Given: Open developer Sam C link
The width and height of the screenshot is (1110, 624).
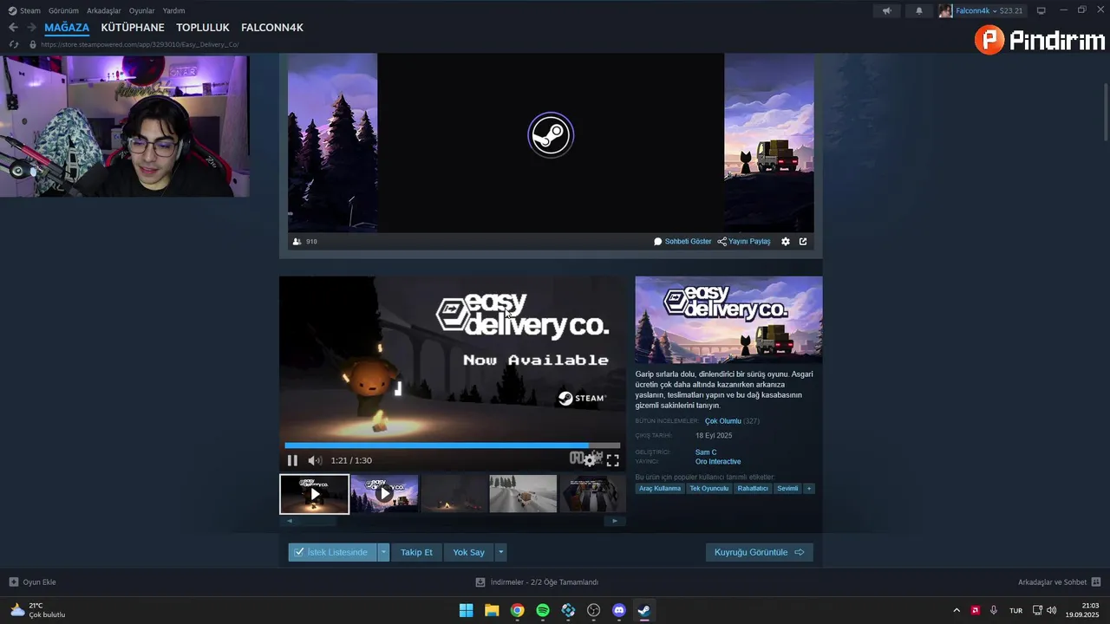Looking at the screenshot, I should coord(706,452).
